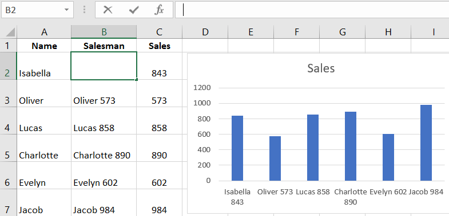This screenshot has width=449, height=216.
Task: Select the cell with value 984
Action: click(159, 203)
